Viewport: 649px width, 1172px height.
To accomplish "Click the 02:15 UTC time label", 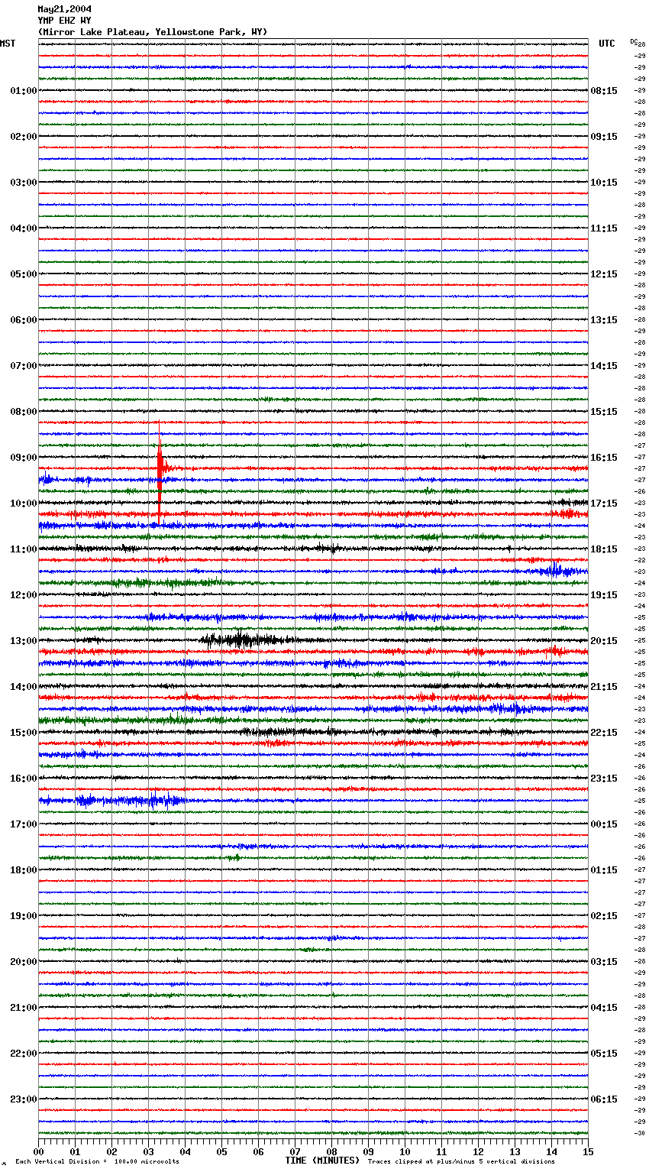I will [604, 916].
